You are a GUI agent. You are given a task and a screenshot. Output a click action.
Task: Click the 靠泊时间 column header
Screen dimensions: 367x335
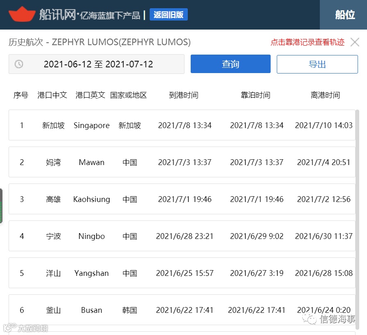pyautogui.click(x=255, y=95)
